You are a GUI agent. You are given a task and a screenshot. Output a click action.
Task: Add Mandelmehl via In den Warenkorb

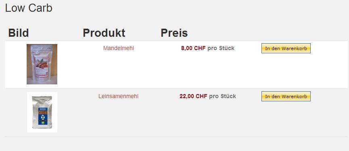pos(286,48)
